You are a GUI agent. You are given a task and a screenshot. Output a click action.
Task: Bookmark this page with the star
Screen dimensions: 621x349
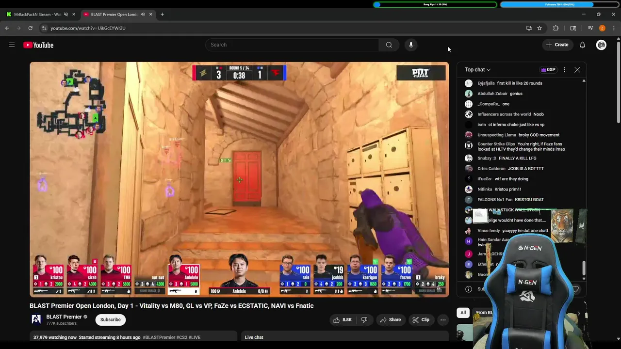click(x=539, y=28)
